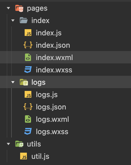Collapse the logs folder arrow

[x=13, y=82]
